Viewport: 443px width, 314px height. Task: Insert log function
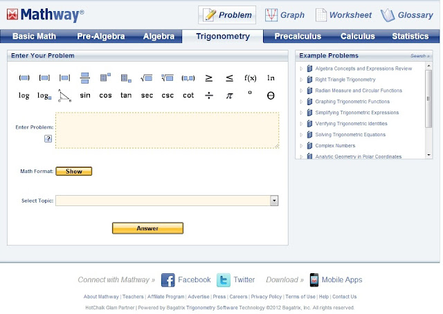click(x=24, y=95)
